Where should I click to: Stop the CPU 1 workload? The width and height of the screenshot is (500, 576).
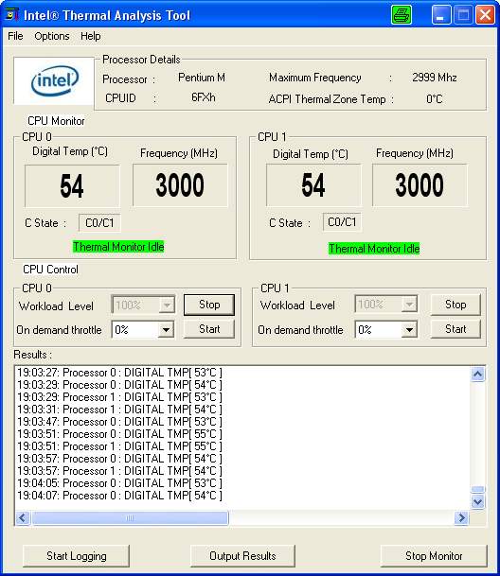tap(455, 305)
